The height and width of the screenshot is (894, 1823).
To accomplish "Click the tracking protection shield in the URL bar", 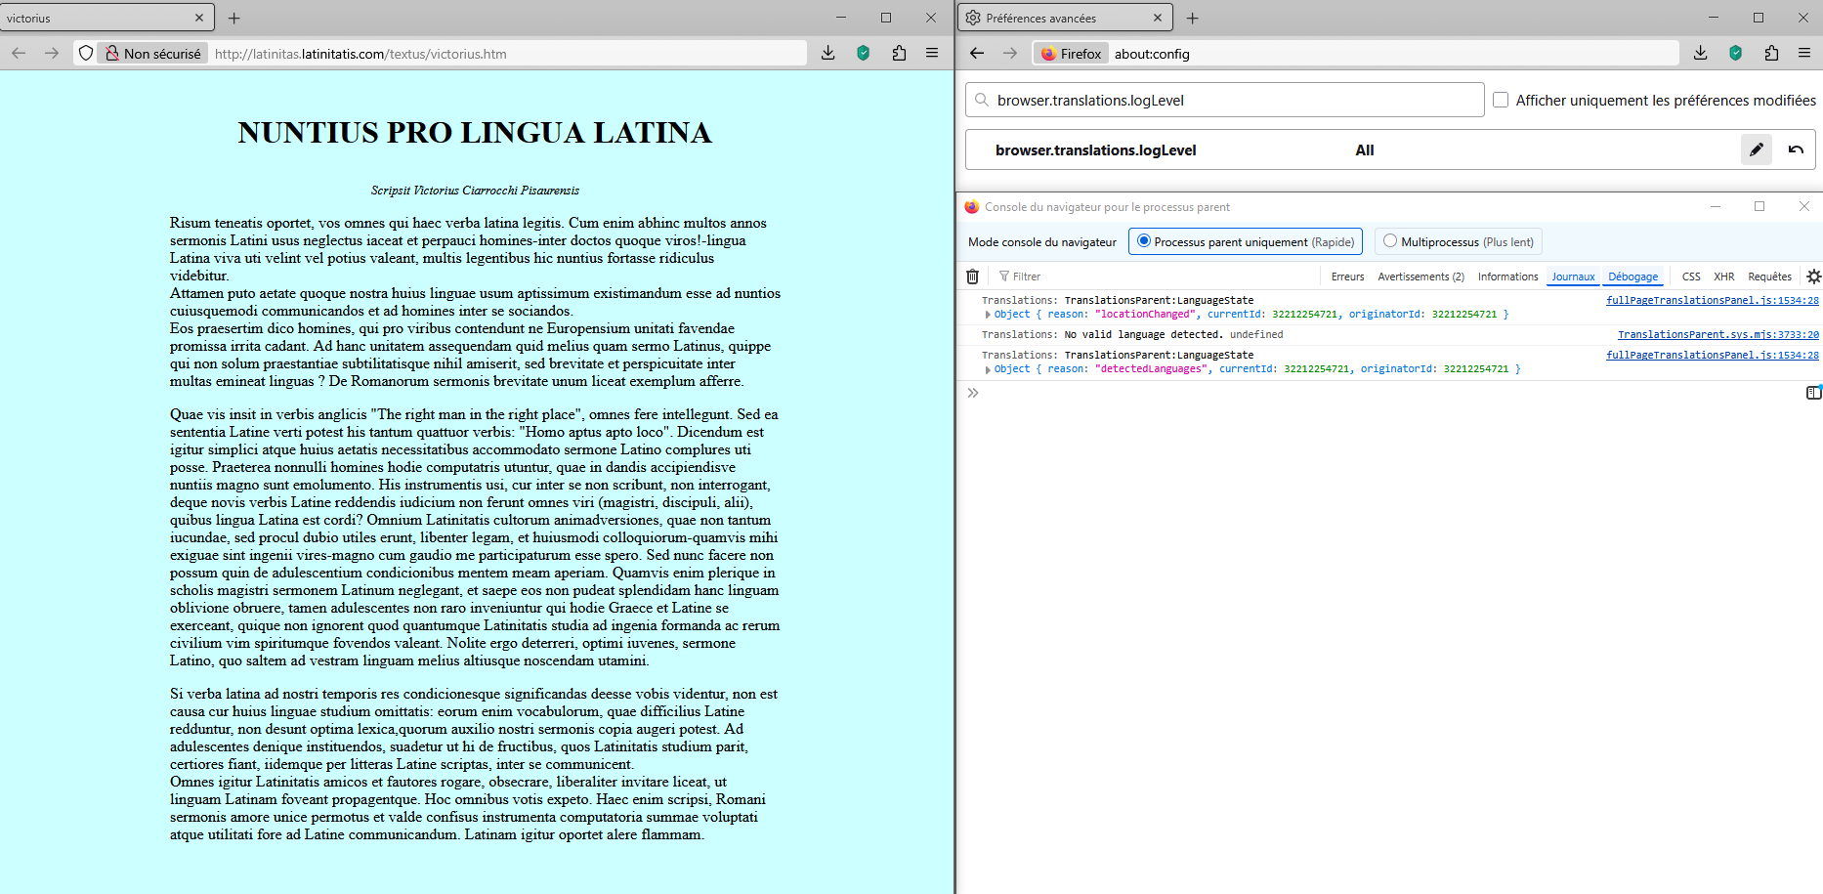I will click(x=86, y=54).
